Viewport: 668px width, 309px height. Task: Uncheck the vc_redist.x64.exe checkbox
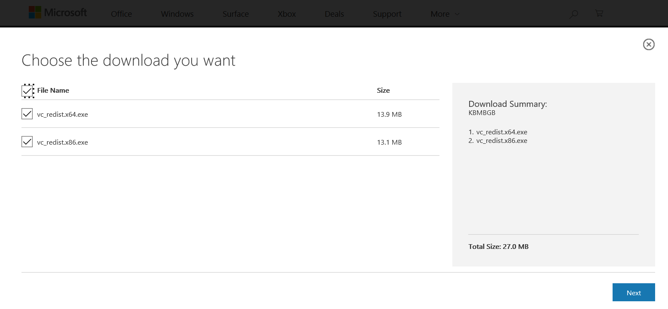(x=27, y=114)
